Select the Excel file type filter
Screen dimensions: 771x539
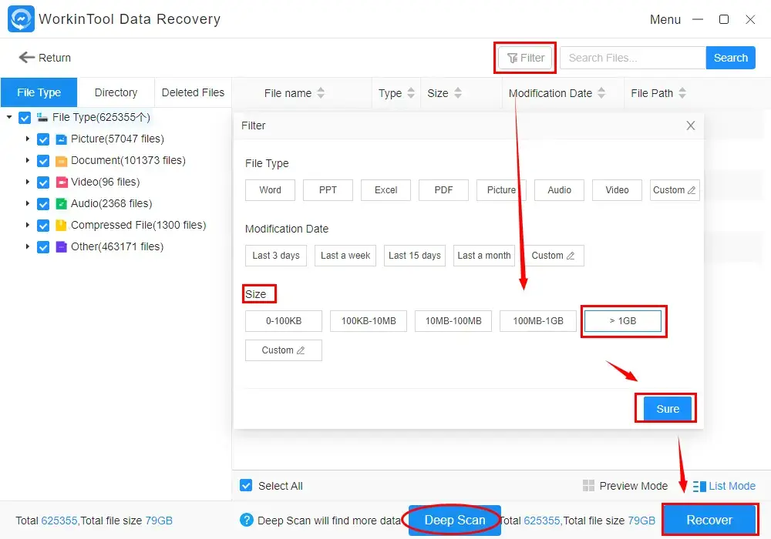(x=385, y=190)
